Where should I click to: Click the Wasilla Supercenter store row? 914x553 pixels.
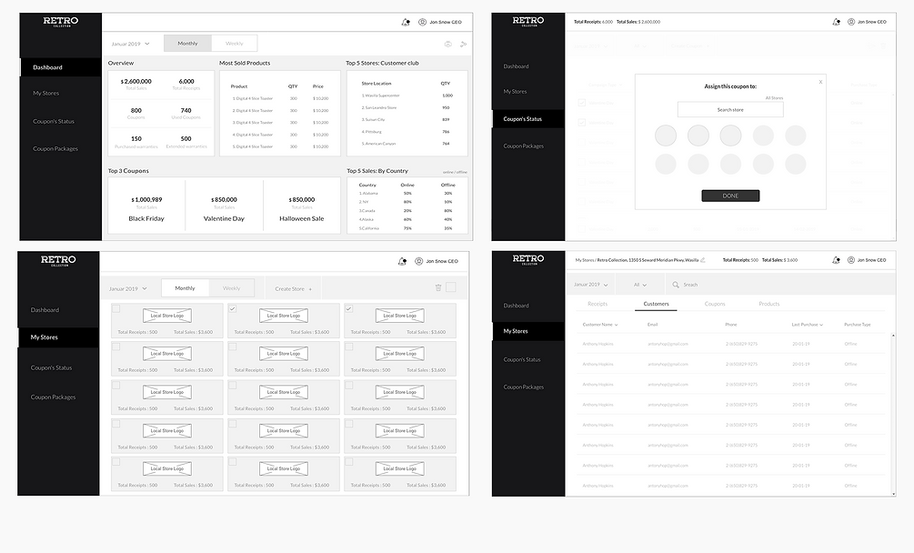click(x=407, y=96)
